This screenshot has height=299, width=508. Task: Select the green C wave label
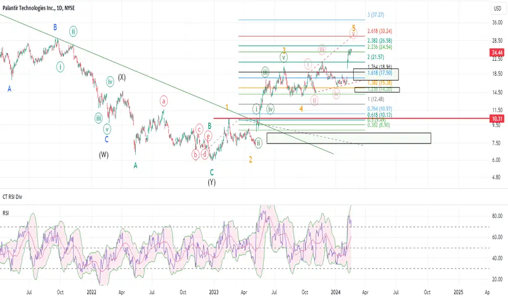click(211, 172)
